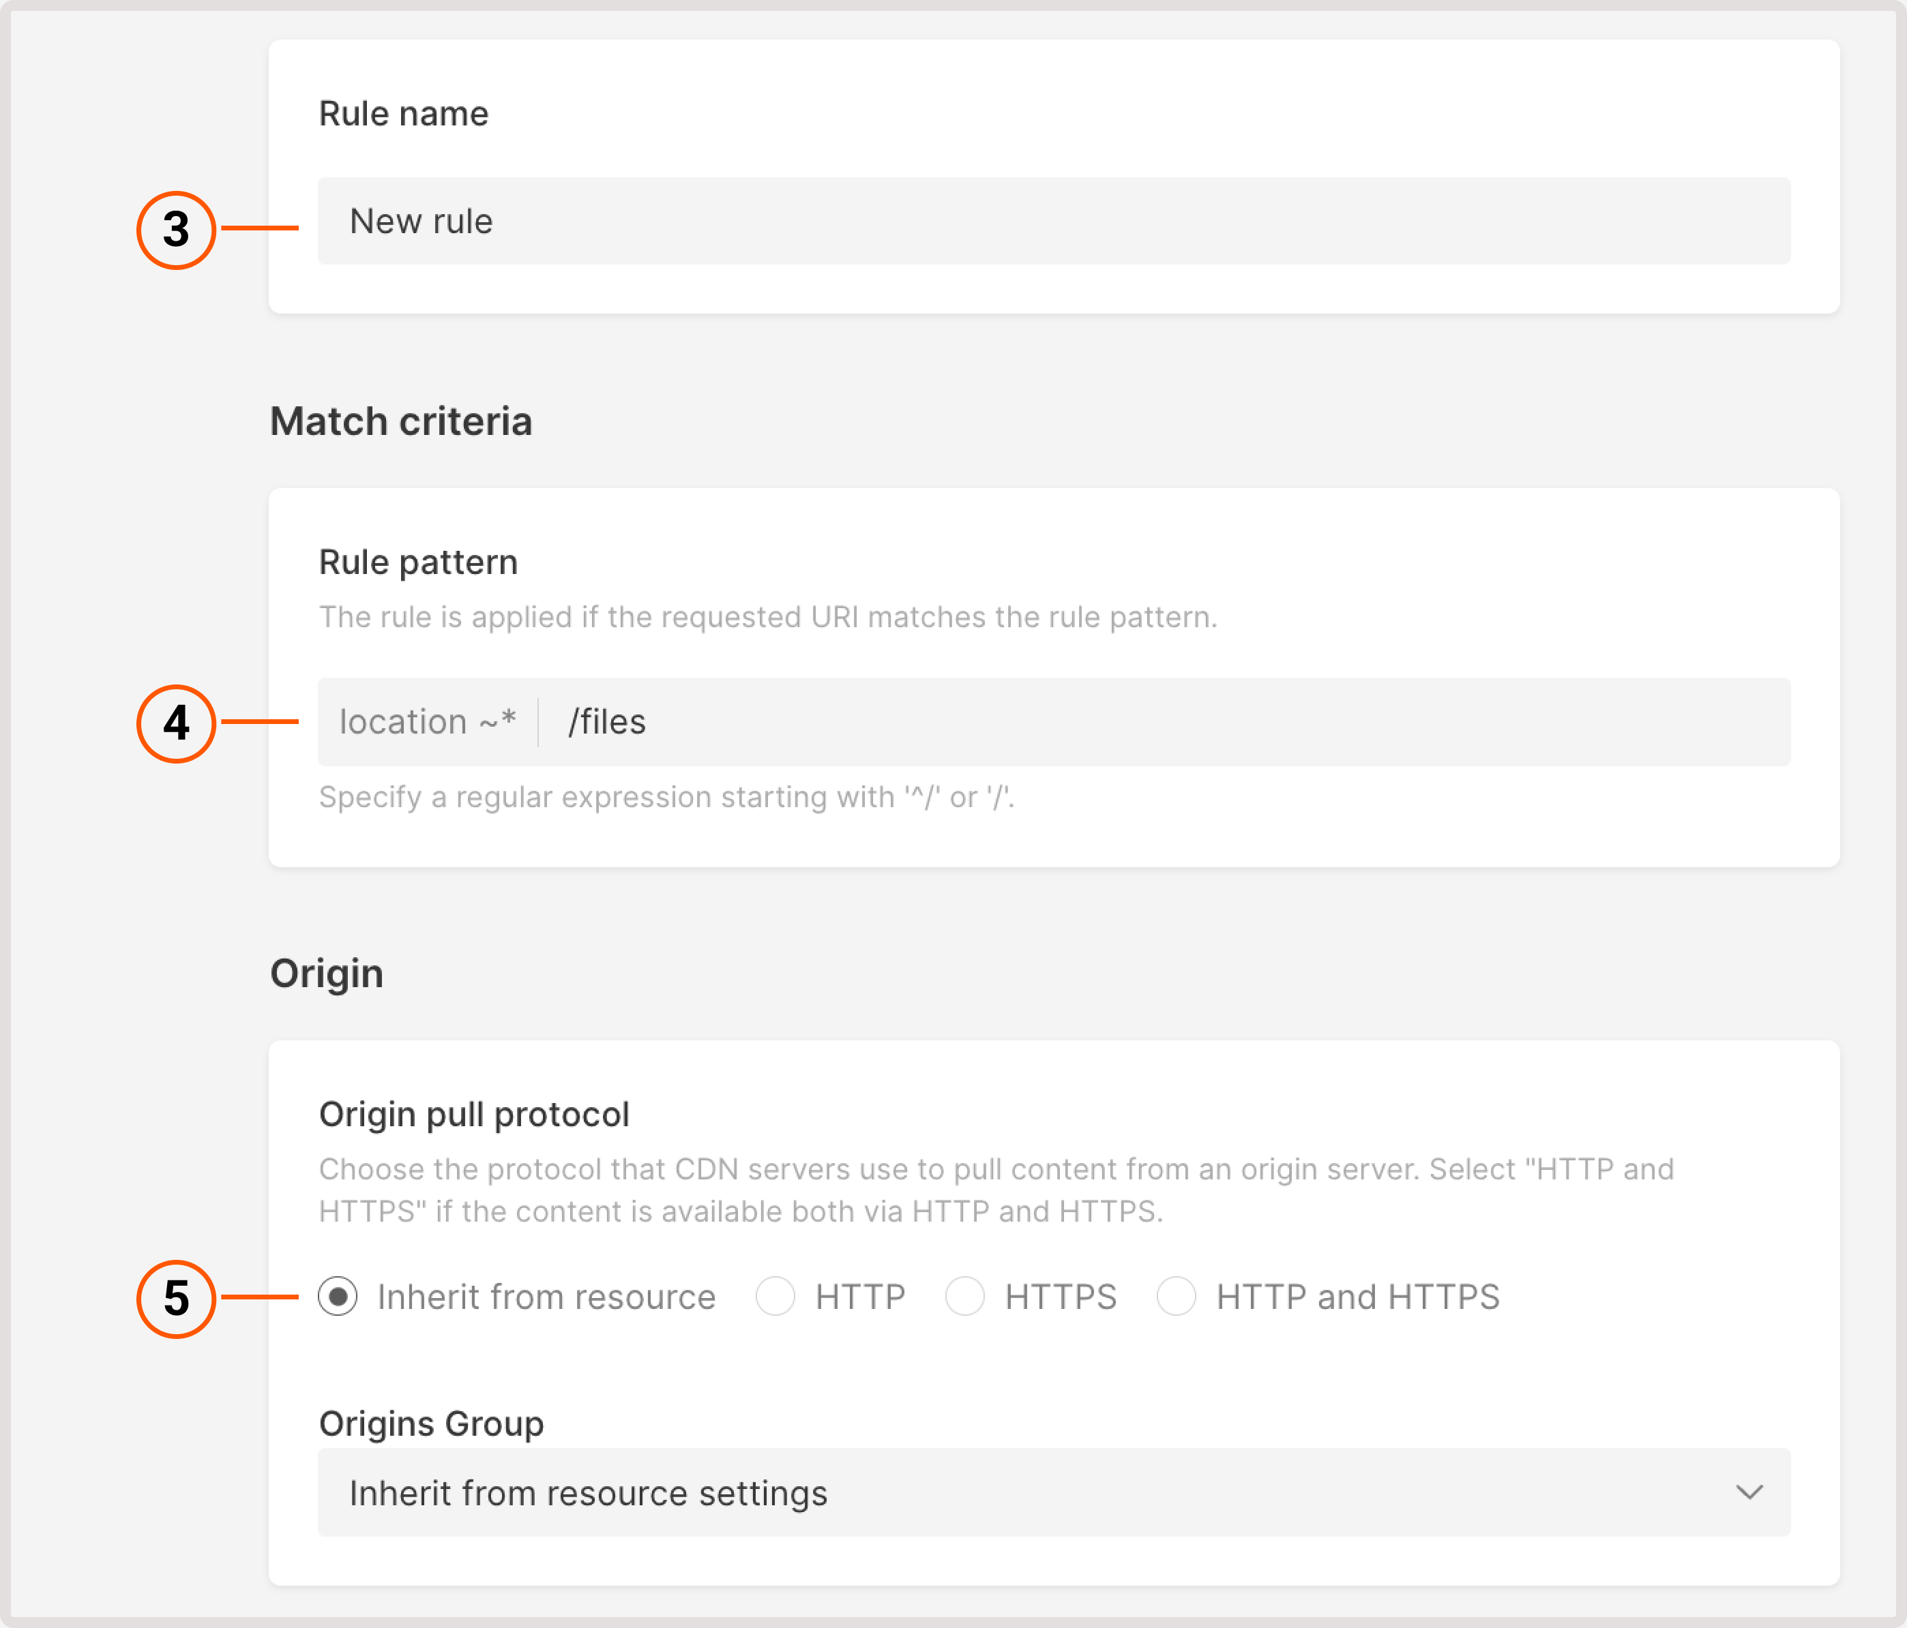
Task: Click the Rule name input field
Action: point(1053,222)
